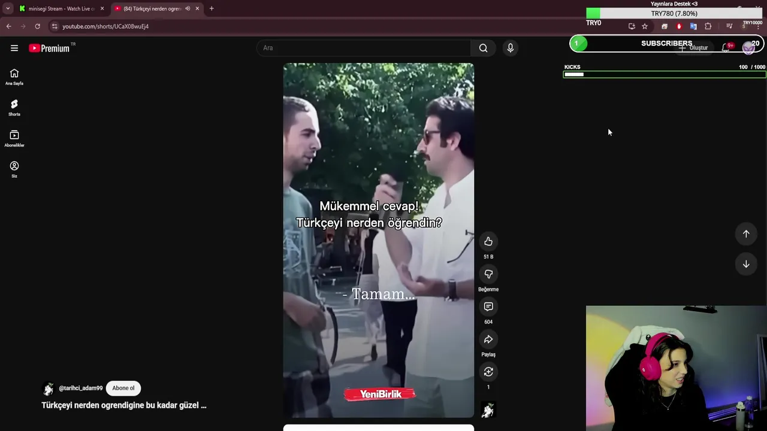The height and width of the screenshot is (431, 767).
Task: Click the TRY780 donation progress bar
Action: tap(674, 13)
